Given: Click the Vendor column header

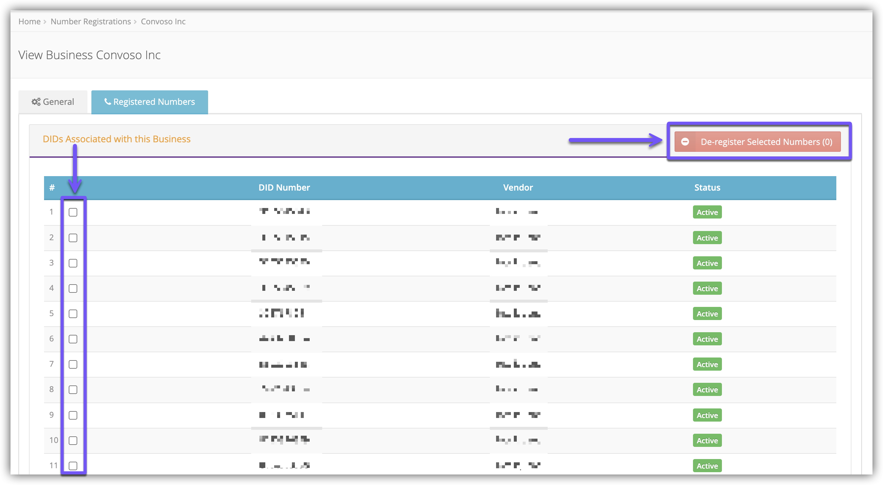Looking at the screenshot, I should [x=517, y=187].
